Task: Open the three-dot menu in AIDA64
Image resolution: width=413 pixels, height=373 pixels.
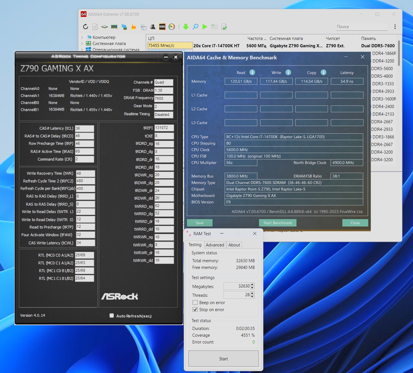Action: (395, 27)
